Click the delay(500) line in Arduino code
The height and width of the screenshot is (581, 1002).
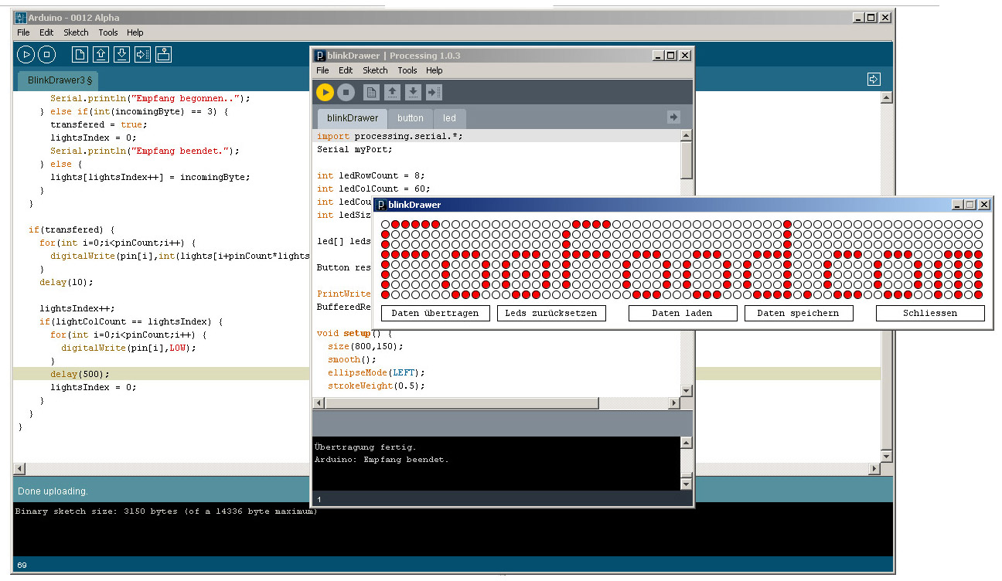pyautogui.click(x=80, y=374)
